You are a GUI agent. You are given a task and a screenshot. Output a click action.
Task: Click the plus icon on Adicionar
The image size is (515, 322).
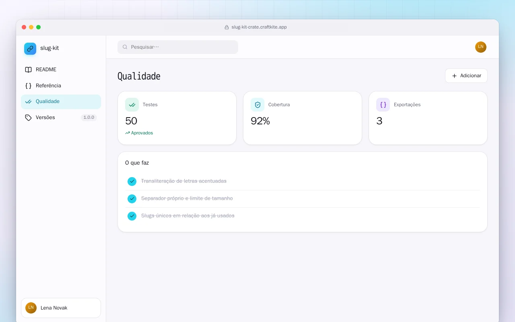[x=454, y=76]
